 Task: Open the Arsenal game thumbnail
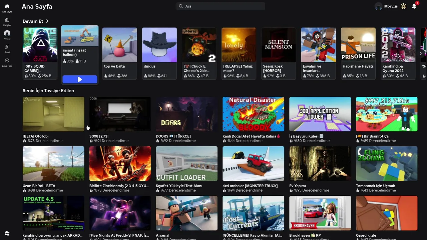coord(186,213)
